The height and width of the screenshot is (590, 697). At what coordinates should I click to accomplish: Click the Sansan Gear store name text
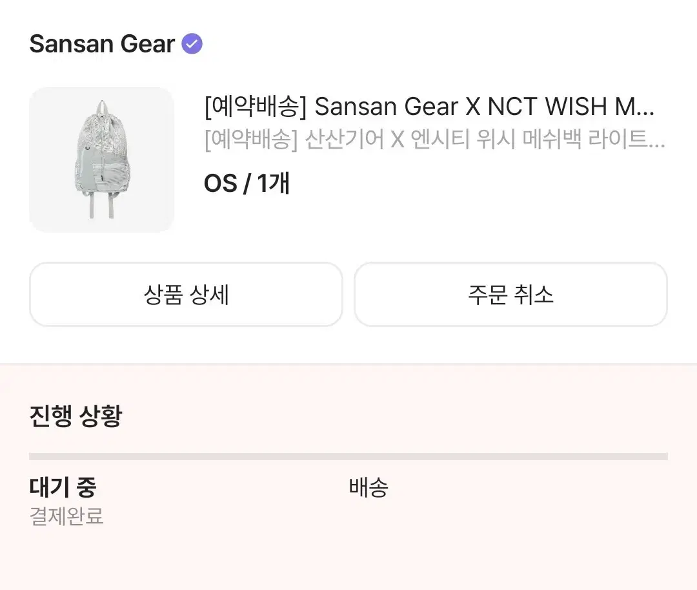coord(101,44)
